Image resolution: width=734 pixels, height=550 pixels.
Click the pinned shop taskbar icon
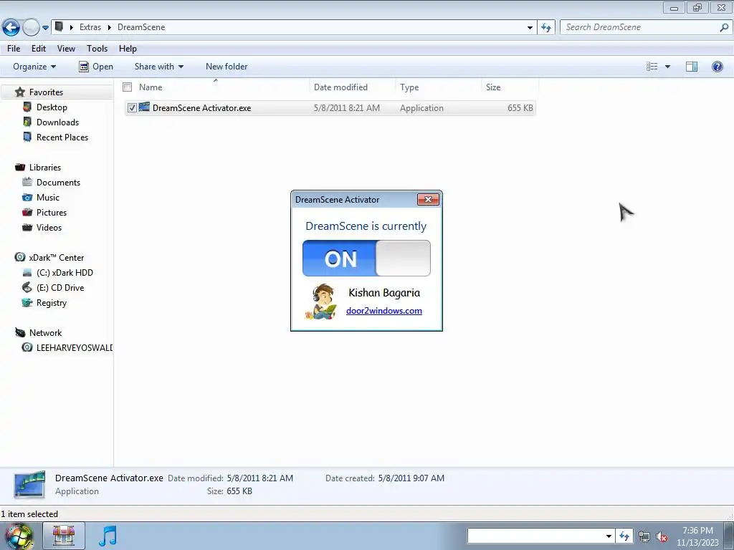64,536
